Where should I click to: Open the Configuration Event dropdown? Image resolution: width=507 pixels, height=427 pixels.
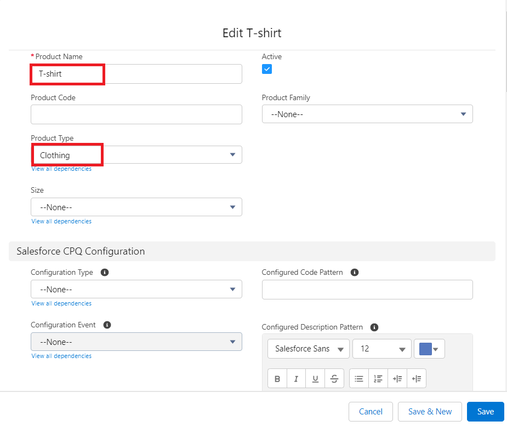pyautogui.click(x=136, y=342)
